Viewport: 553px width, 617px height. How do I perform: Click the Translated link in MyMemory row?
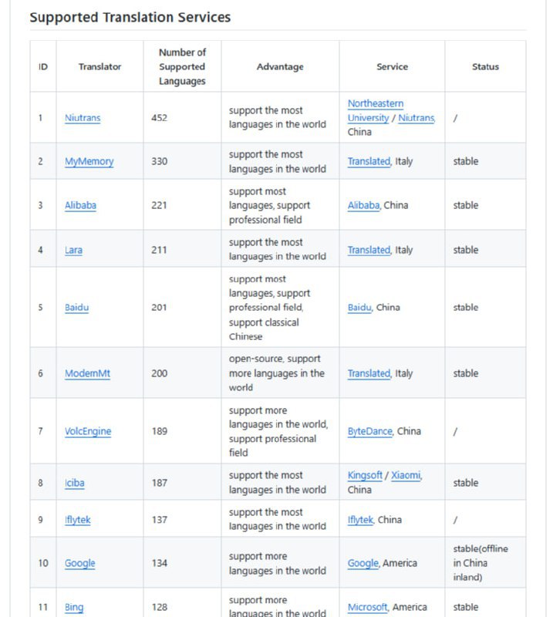pyautogui.click(x=369, y=161)
